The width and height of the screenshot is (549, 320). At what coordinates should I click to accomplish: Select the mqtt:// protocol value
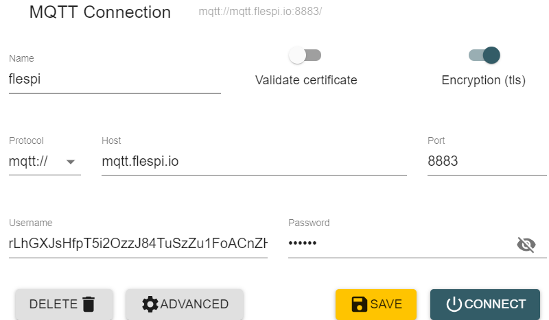pyautogui.click(x=33, y=162)
